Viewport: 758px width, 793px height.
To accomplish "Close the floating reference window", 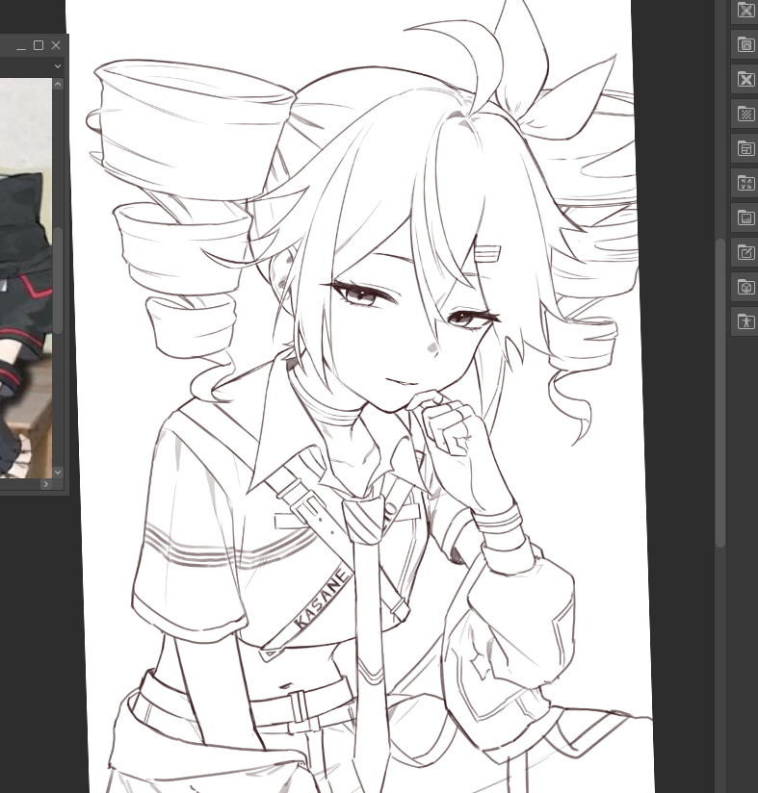I will coord(56,45).
